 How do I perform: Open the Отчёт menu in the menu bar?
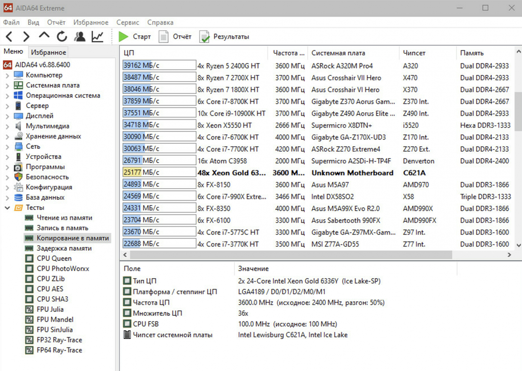pos(56,22)
